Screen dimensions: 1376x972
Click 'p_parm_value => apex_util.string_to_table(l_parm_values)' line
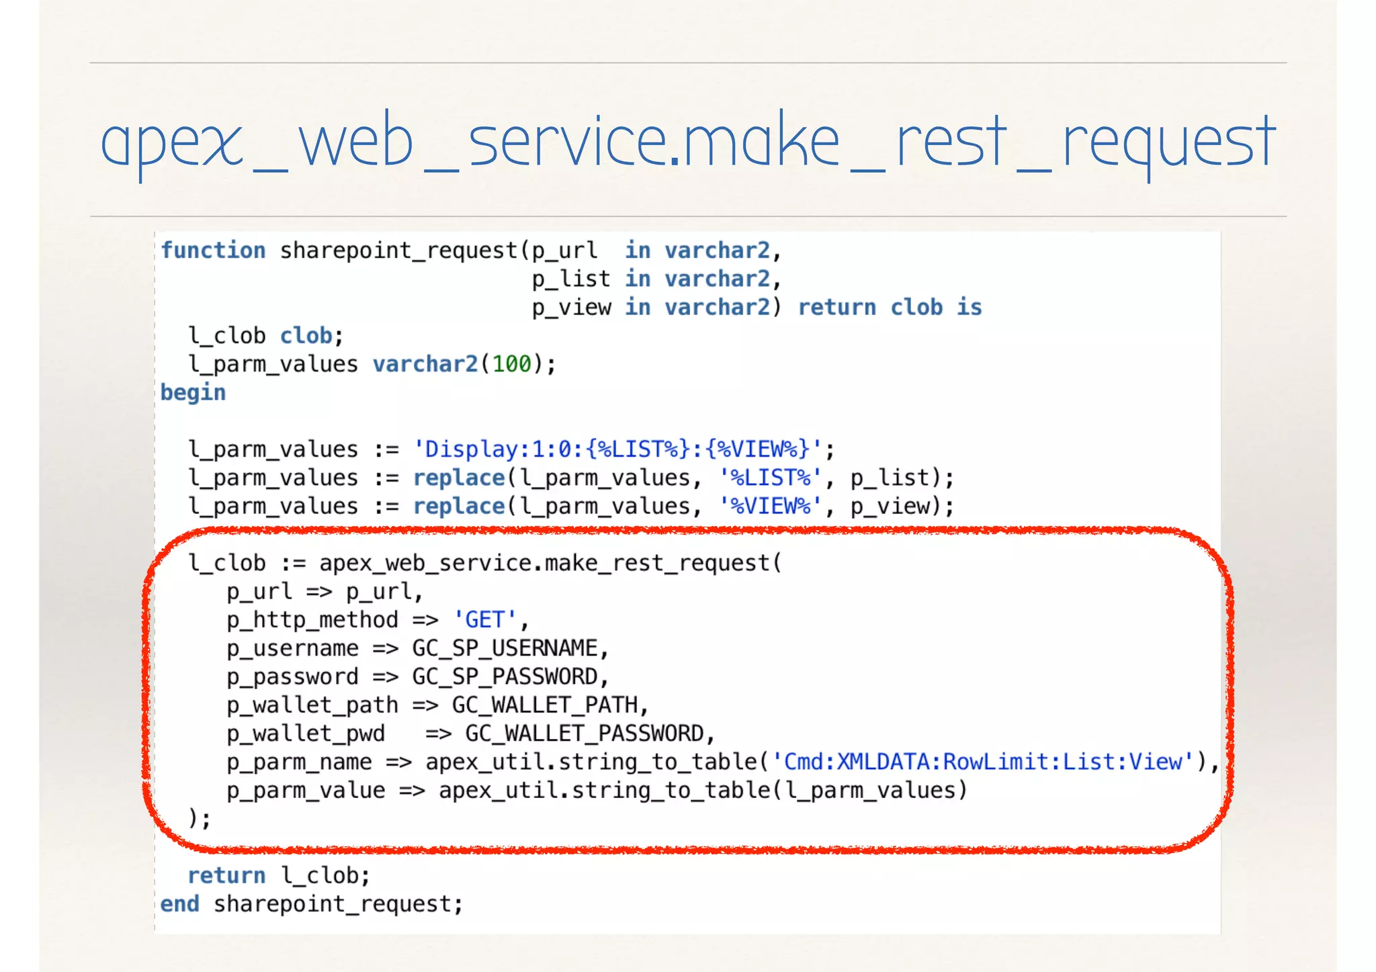597,791
